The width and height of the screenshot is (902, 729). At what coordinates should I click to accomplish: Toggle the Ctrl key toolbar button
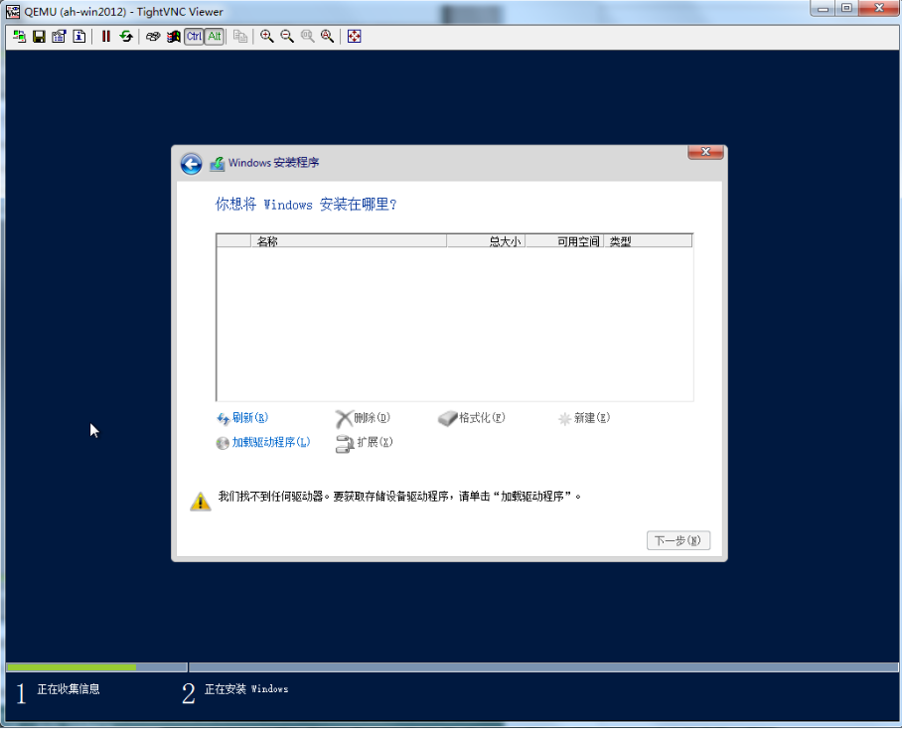tap(194, 37)
